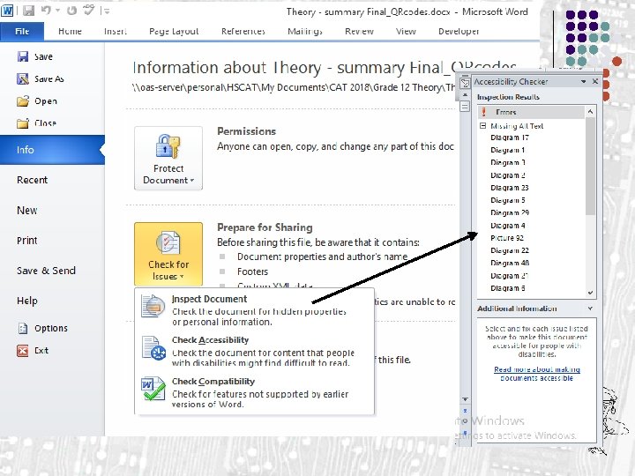The image size is (635, 476).
Task: Select Diagram 4 in inspection results
Action: click(x=507, y=226)
